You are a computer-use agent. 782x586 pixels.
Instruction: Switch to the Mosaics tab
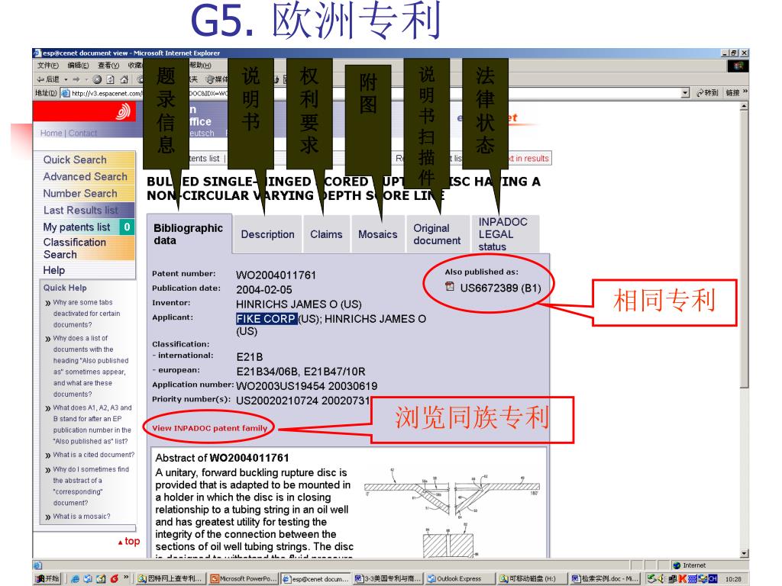pos(377,234)
